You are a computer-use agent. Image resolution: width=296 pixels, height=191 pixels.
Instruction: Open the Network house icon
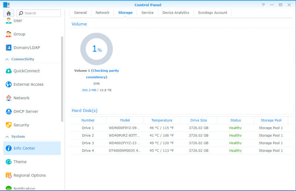(9, 98)
